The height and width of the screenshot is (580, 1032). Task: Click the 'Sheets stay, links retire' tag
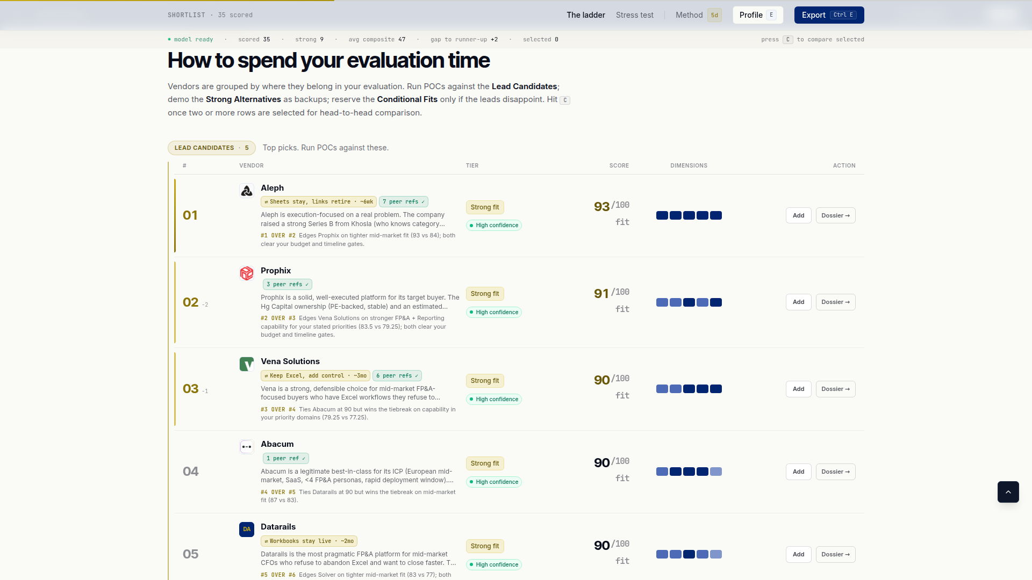click(319, 202)
